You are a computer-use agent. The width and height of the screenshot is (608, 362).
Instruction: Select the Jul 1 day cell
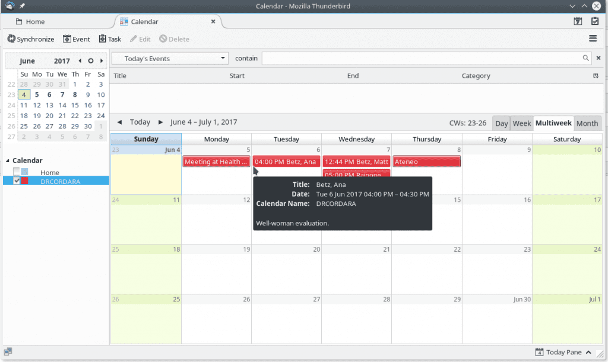pos(567,319)
